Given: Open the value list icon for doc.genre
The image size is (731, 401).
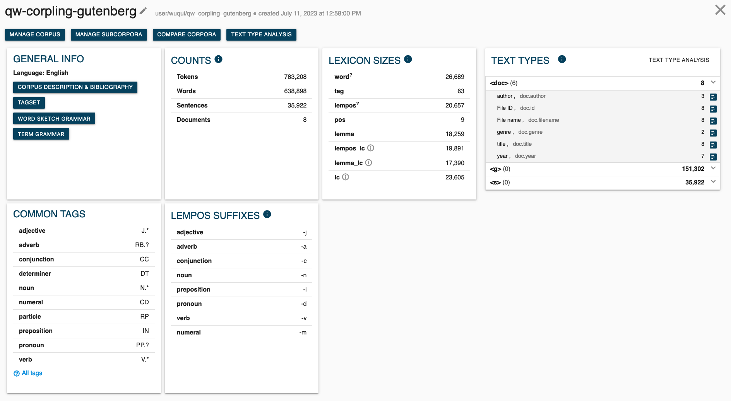Looking at the screenshot, I should click(713, 133).
